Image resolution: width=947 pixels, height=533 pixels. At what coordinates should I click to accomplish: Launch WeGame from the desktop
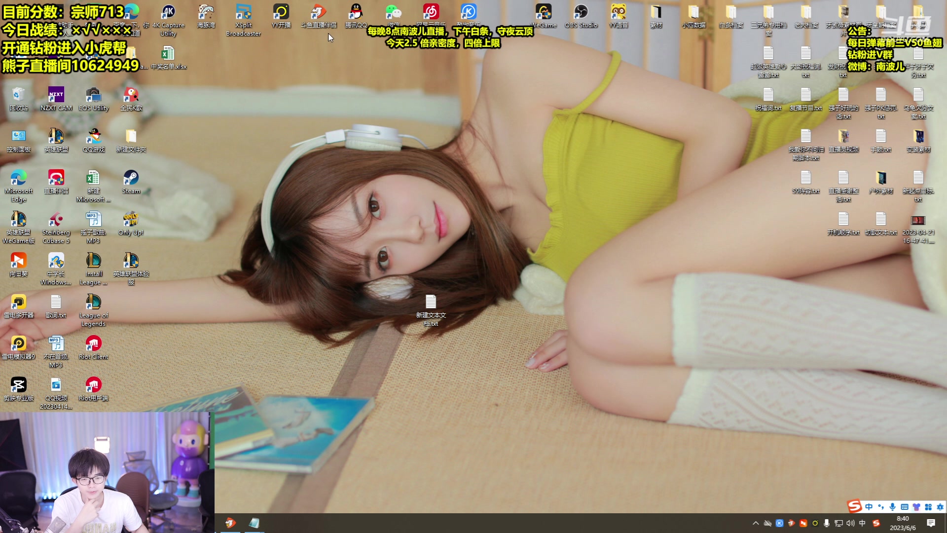544,16
